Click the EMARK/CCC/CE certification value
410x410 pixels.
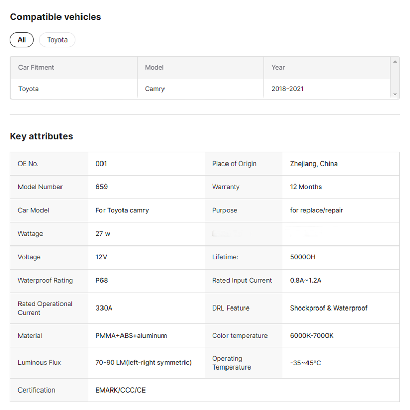[x=120, y=390]
